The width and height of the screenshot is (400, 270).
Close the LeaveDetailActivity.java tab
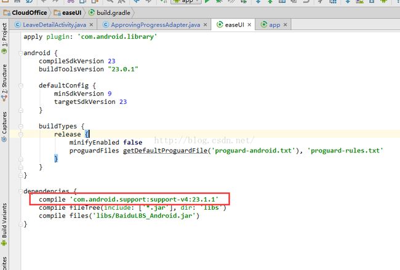click(91, 25)
